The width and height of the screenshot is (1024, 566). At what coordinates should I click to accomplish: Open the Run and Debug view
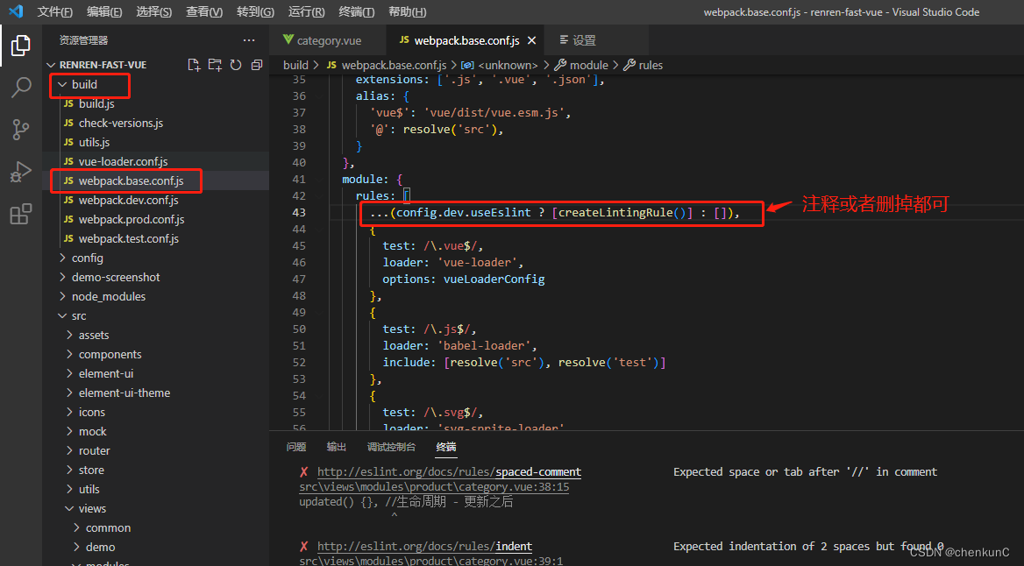[x=21, y=172]
